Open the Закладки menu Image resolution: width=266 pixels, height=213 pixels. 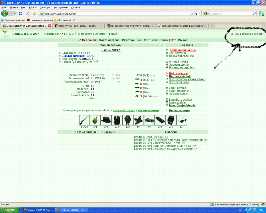[x=45, y=7]
